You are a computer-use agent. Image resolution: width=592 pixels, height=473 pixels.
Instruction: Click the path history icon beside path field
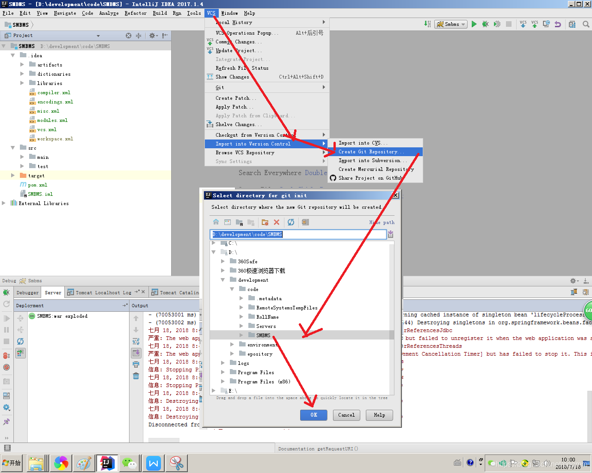tap(391, 234)
